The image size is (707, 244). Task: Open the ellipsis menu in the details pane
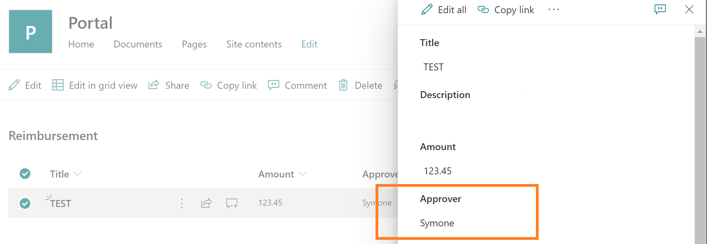(553, 9)
